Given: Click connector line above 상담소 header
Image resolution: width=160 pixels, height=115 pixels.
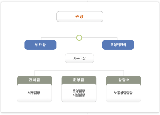Looking at the screenshot, I should (124, 73).
